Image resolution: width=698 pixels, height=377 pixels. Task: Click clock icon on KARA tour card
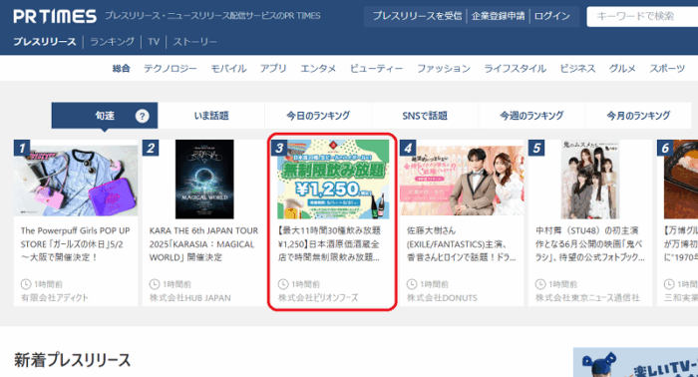(155, 284)
